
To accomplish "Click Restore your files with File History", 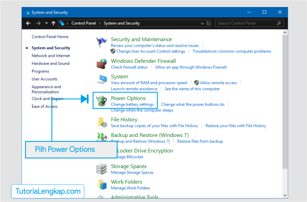I will click(x=236, y=126).
